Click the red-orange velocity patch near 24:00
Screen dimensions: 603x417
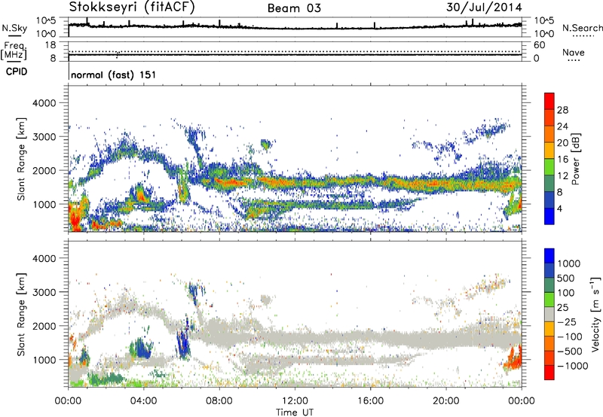click(x=513, y=359)
